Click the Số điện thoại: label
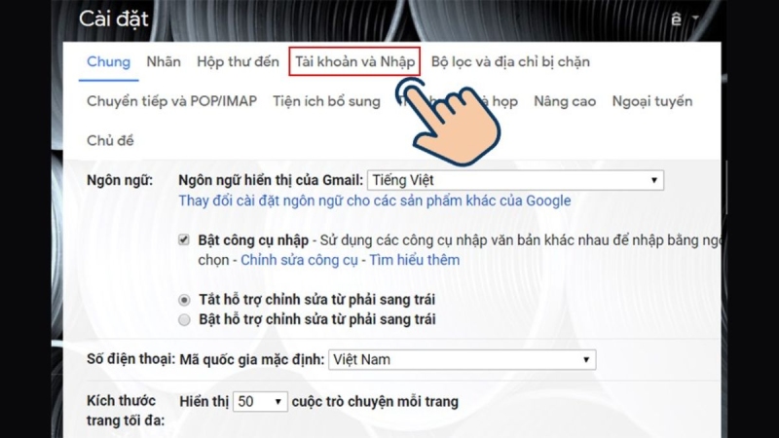Viewport: 779px width, 438px height. point(130,359)
